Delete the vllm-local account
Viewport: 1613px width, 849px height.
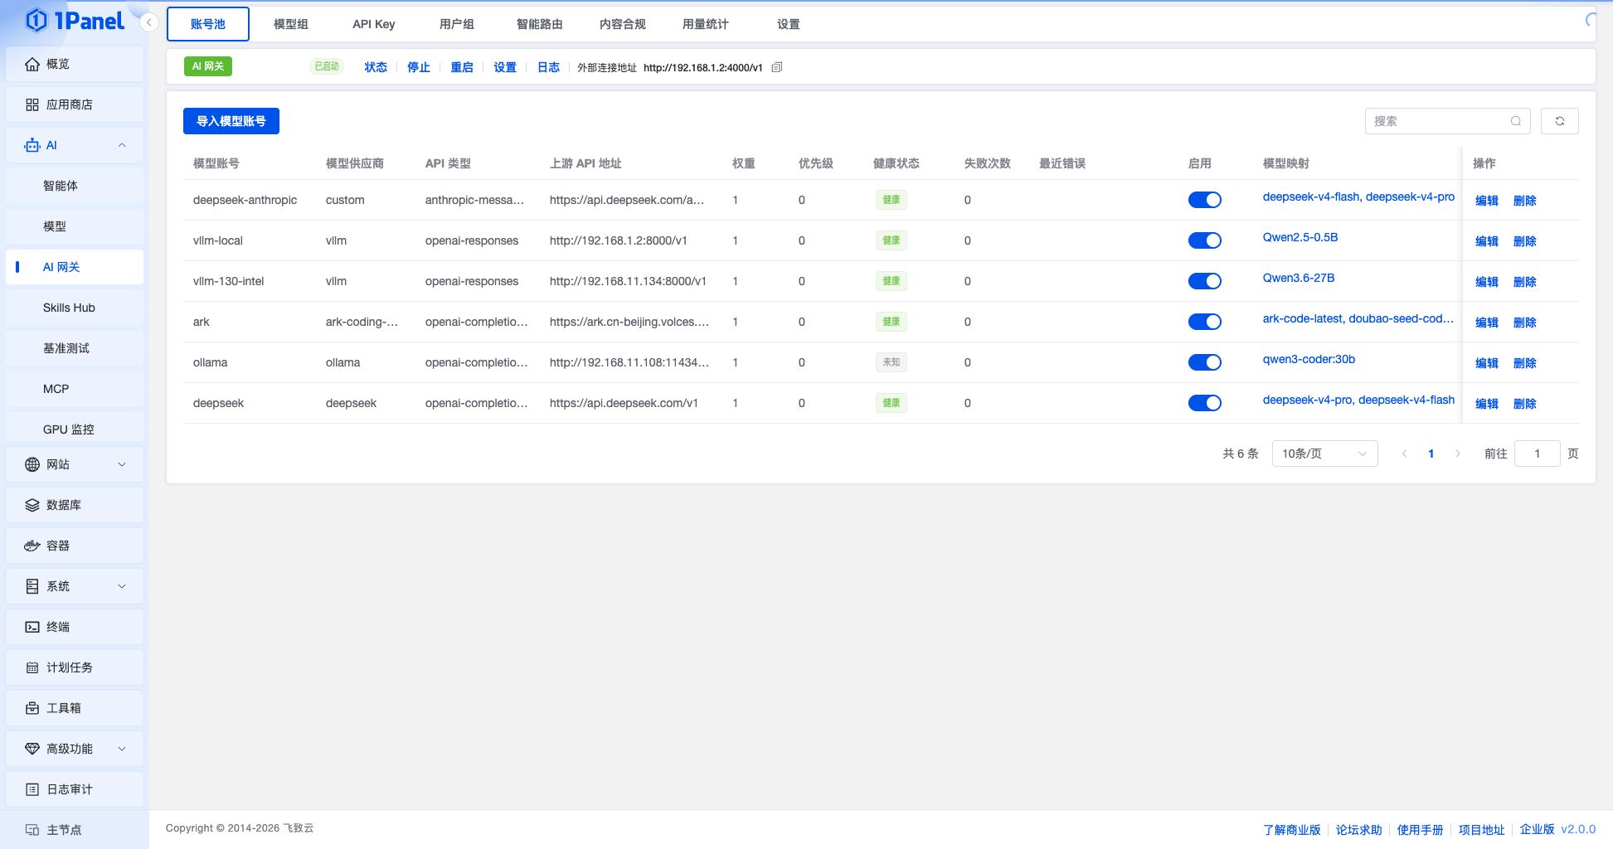coord(1525,241)
